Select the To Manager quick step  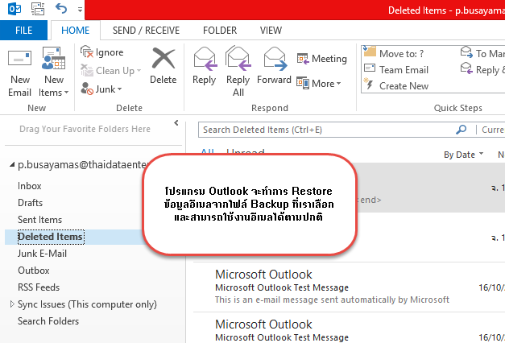[x=482, y=53]
